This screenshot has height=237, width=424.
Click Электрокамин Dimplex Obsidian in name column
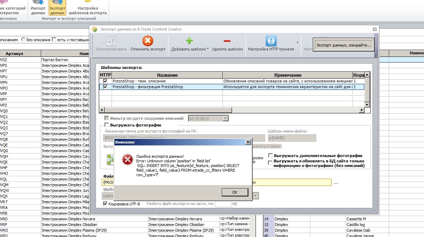(69, 225)
